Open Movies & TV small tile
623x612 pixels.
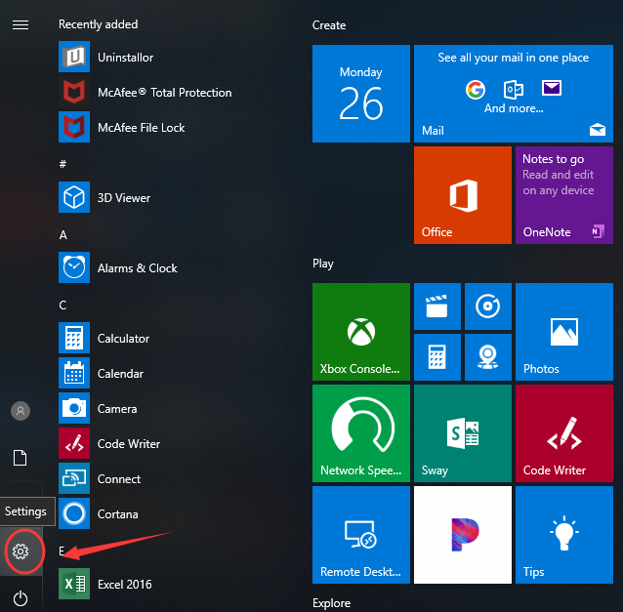[437, 306]
